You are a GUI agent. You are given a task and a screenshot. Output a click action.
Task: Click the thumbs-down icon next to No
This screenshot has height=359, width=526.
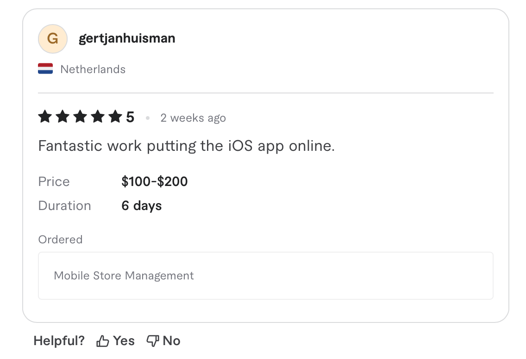153,340
